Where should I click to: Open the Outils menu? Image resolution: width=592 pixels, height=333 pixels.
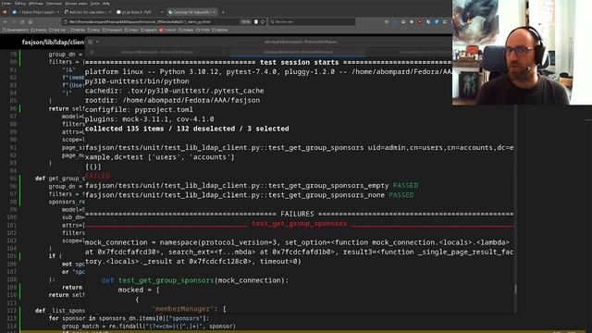point(94,4)
